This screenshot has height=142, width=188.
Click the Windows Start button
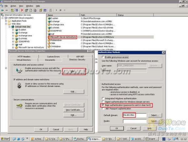coord(5,139)
